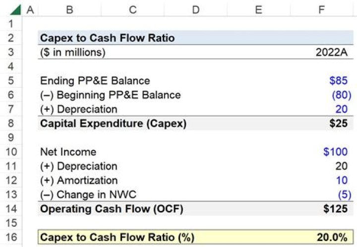Select row 9 header
The height and width of the screenshot is (247, 357).
(11, 137)
